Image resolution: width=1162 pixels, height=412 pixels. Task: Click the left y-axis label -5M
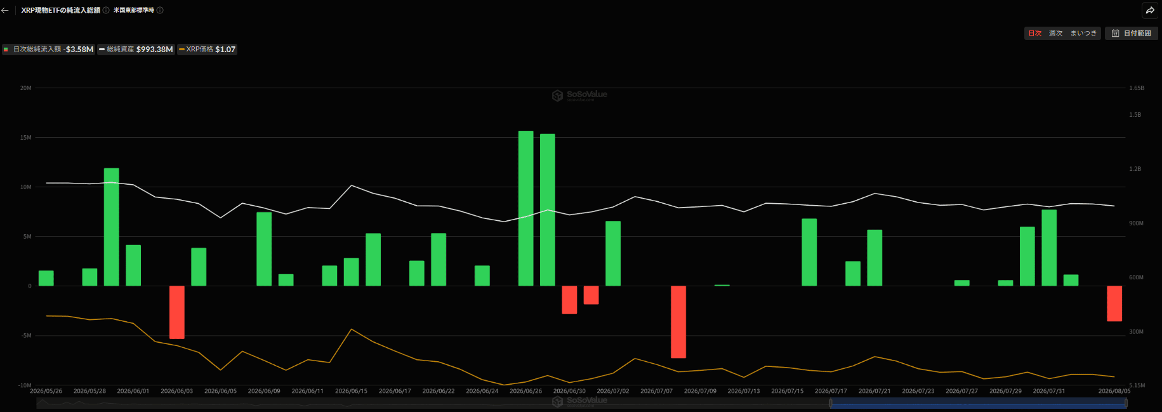[26, 335]
